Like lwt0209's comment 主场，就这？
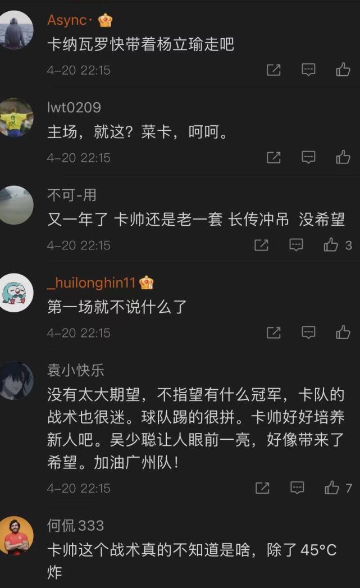Viewport: 360px width, 588px height. pos(343,157)
